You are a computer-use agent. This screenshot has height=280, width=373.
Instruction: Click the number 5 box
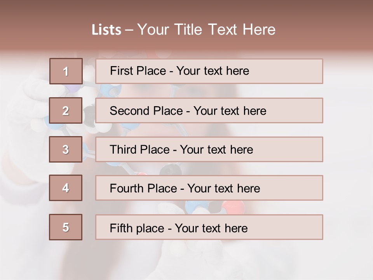point(66,227)
